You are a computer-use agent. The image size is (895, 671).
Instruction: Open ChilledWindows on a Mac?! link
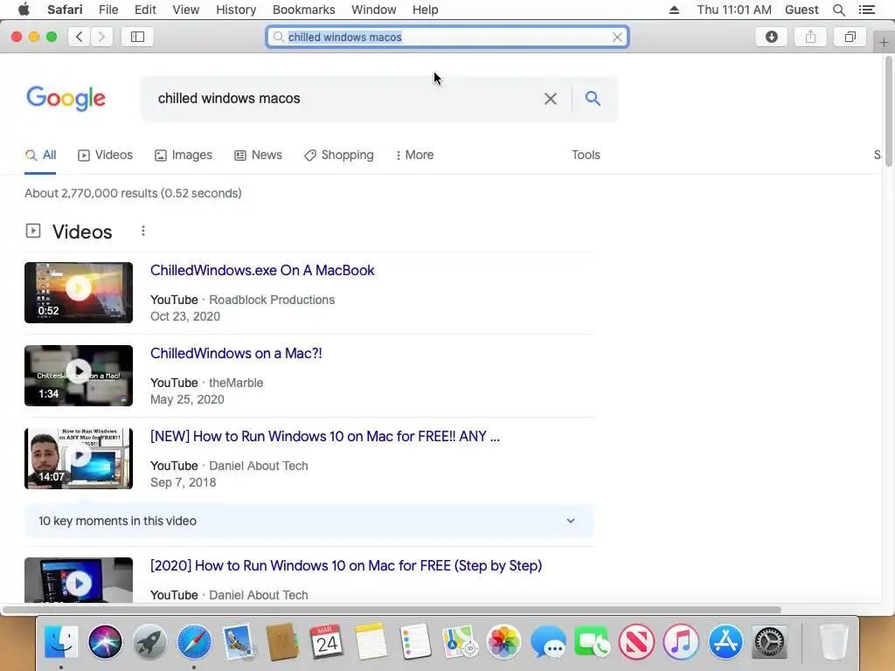click(236, 353)
